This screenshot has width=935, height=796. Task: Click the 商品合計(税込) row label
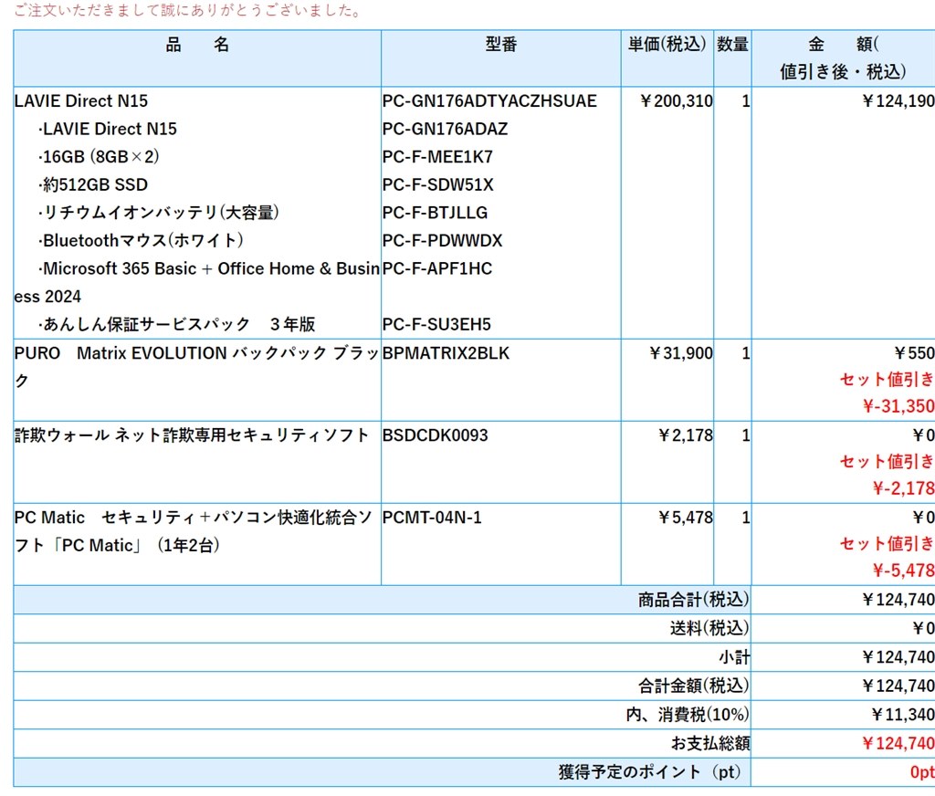pyautogui.click(x=694, y=599)
